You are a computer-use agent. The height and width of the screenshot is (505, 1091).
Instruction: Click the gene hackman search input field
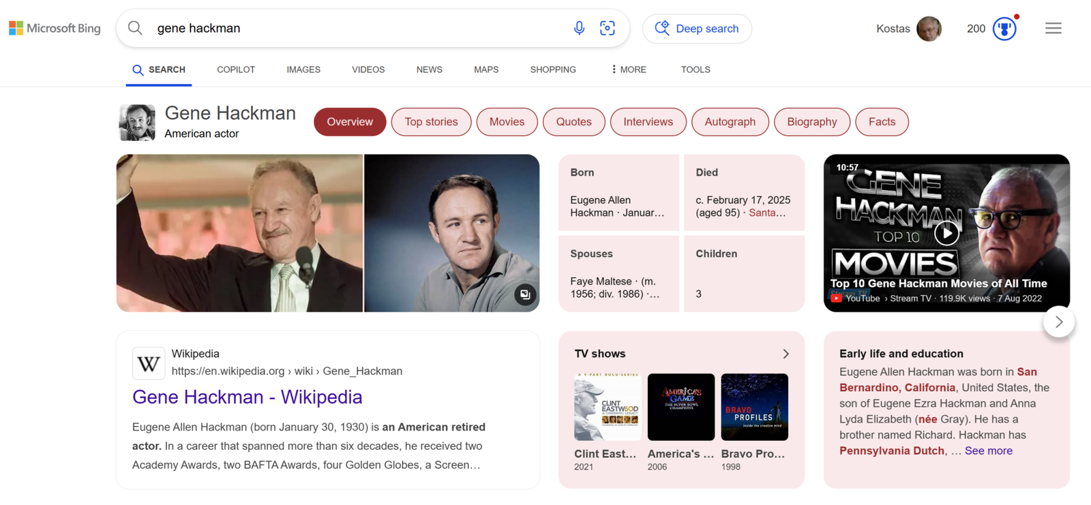click(355, 28)
